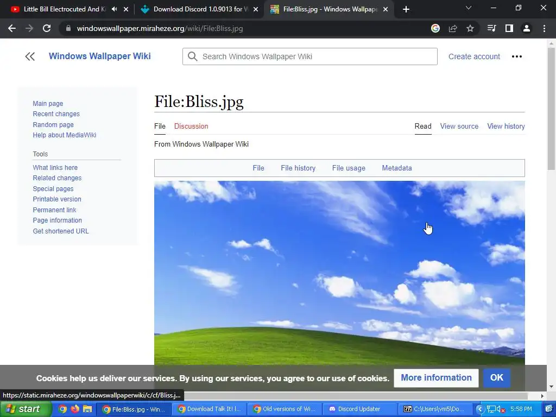Go back using browser back arrow
The height and width of the screenshot is (417, 556).
(12, 28)
